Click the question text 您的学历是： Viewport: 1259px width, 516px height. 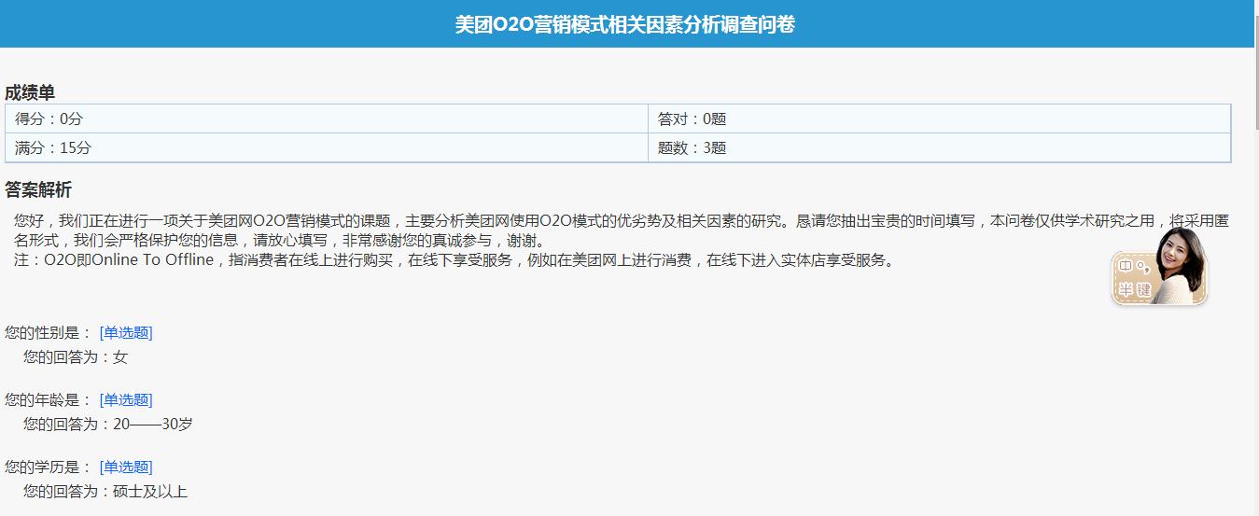point(49,467)
